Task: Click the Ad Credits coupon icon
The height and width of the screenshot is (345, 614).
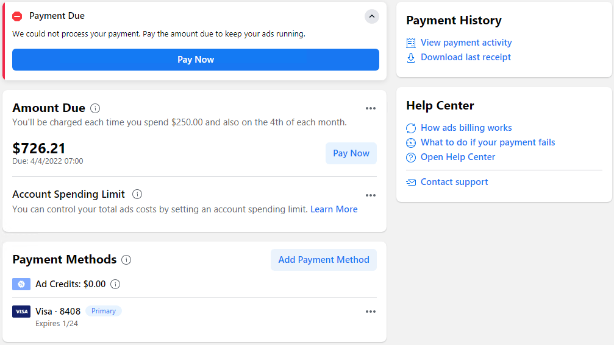Action: (x=21, y=284)
